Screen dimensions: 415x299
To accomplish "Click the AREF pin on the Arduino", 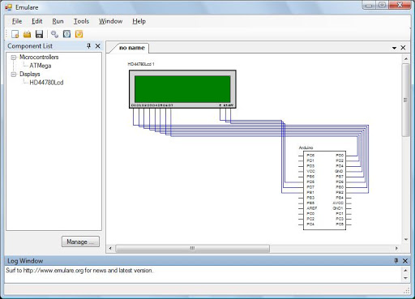I will pyautogui.click(x=312, y=208).
